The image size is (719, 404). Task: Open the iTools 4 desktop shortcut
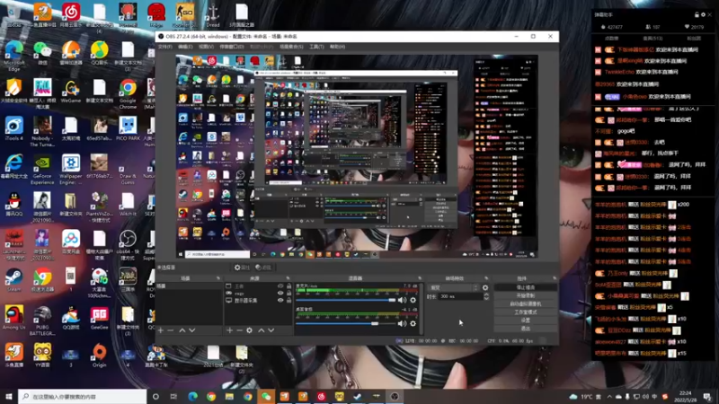coord(13,128)
